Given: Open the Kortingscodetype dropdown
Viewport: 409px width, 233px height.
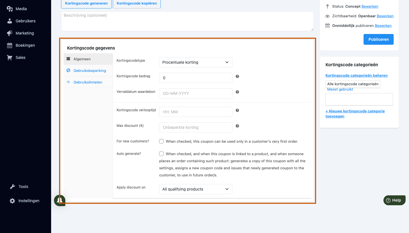Looking at the screenshot, I should tap(196, 62).
